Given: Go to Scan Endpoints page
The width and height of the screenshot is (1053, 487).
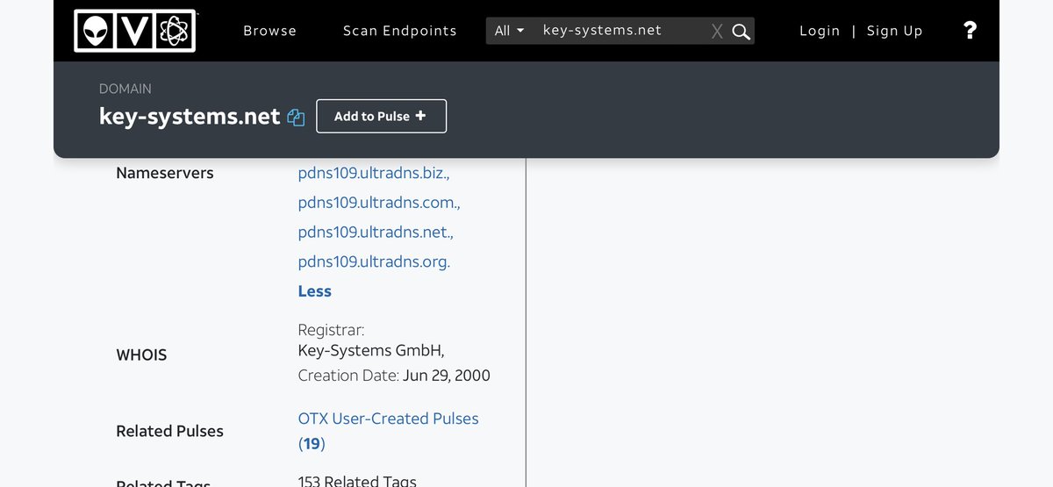Looking at the screenshot, I should click(399, 31).
